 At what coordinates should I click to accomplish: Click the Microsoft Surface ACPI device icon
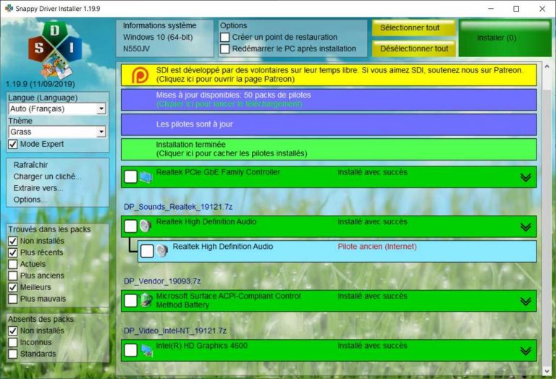[x=146, y=301]
